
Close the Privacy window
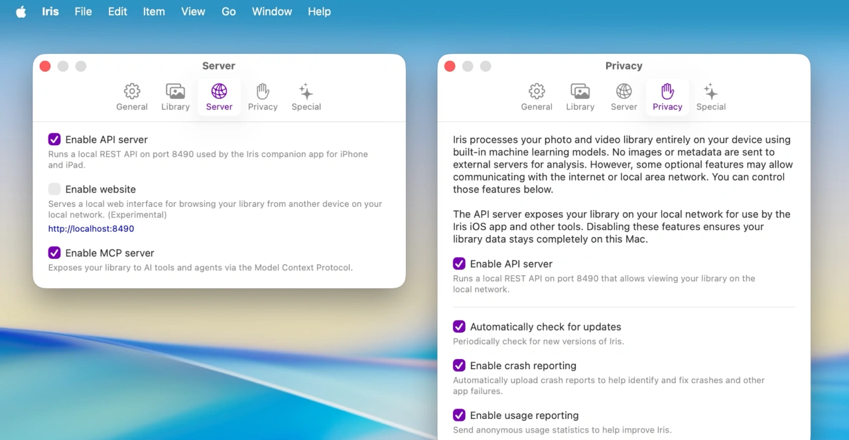click(450, 66)
